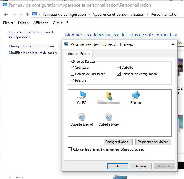Enable Autoriser les thèmes à changer les icônes
Image resolution: width=184 pixels, height=179 pixels.
pos(70,149)
